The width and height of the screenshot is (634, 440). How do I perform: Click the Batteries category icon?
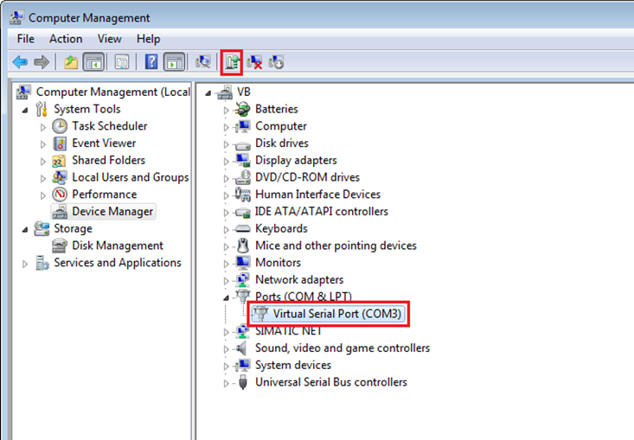point(242,109)
